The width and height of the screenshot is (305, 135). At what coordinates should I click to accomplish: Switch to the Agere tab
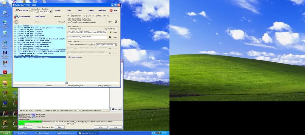coord(89,16)
